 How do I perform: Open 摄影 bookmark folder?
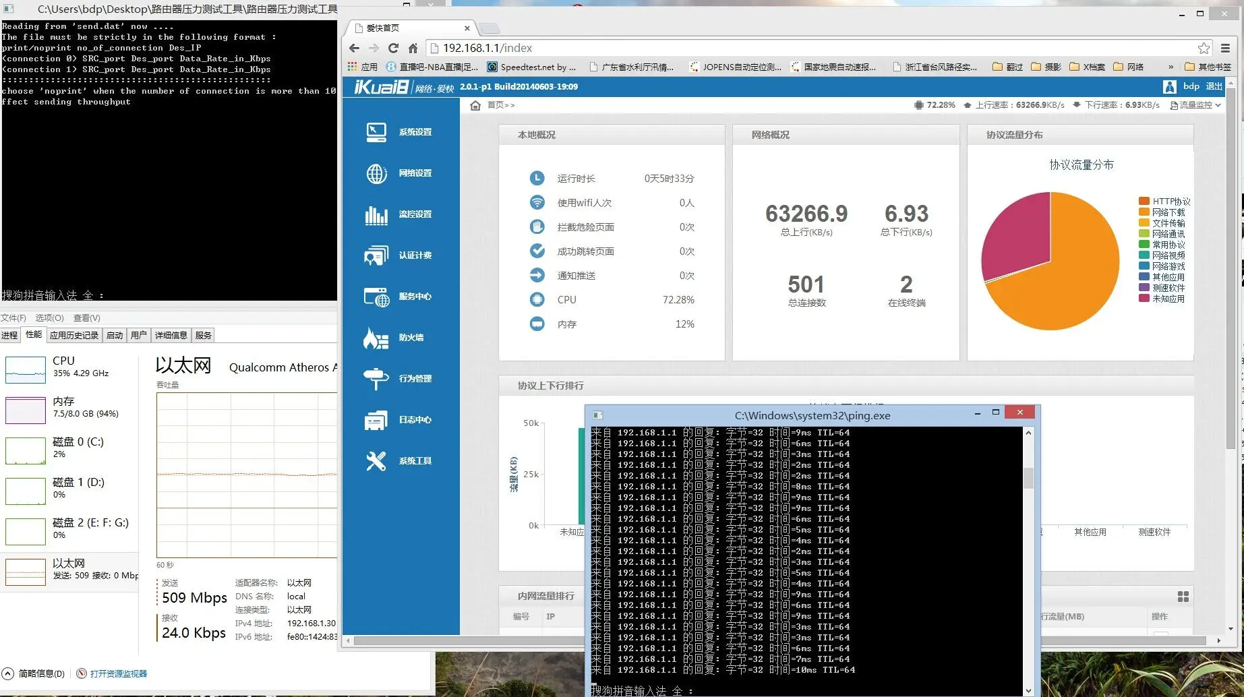[x=1046, y=67]
